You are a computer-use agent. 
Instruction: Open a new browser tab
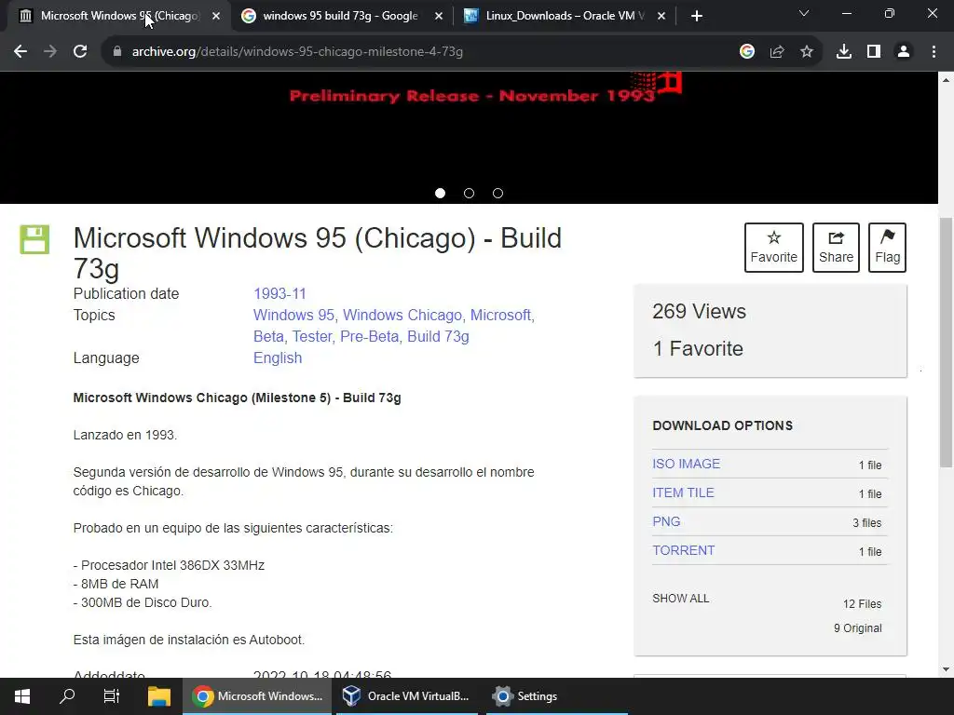(x=697, y=16)
